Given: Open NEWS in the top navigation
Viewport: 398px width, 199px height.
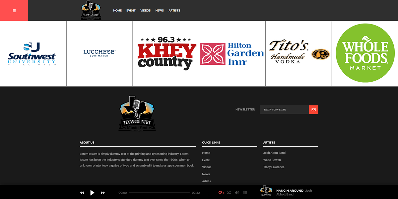Looking at the screenshot, I should (160, 11).
